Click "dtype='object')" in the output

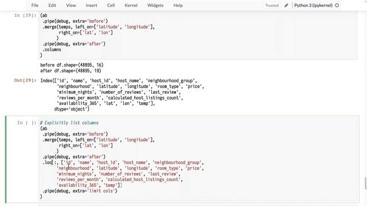pyautogui.click(x=72, y=109)
